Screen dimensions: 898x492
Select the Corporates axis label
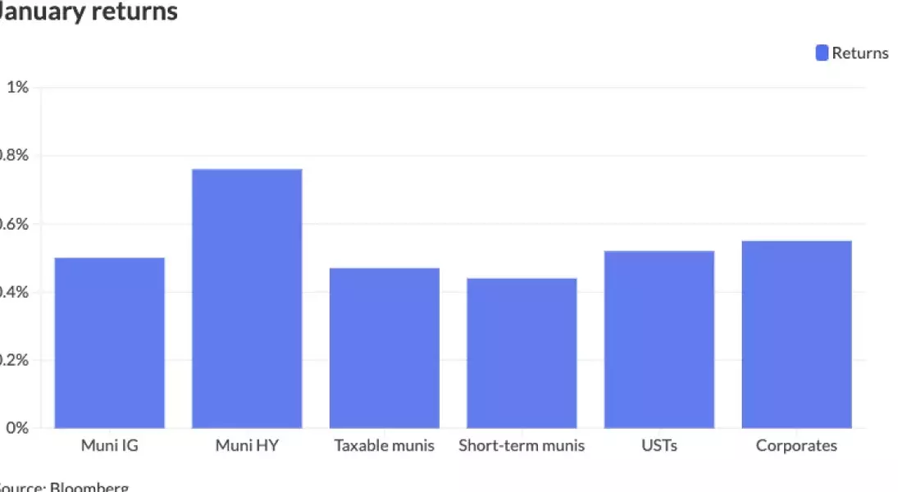coord(796,446)
